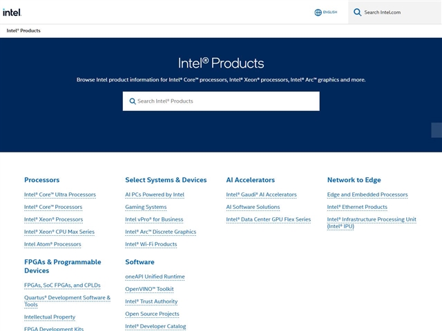The height and width of the screenshot is (331, 442).
Task: Open the Software category heading
Action: [140, 262]
